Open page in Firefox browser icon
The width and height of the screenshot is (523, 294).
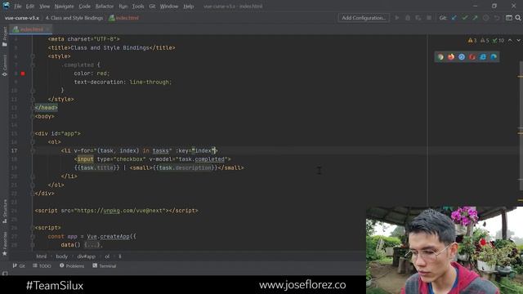tap(451, 56)
